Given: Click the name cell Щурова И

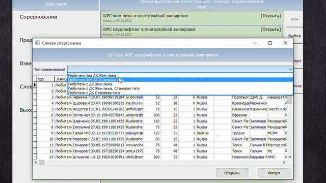Looking at the screenshot, I should pos(81,103).
